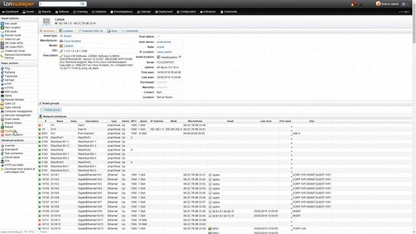Screen dimensions: 416x234
Task: Open the Dashboard menu
Action: tap(10, 12)
